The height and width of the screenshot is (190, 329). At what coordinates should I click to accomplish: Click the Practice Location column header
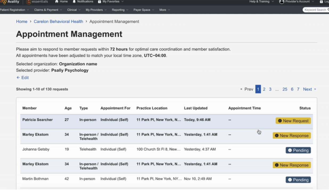tap(152, 108)
